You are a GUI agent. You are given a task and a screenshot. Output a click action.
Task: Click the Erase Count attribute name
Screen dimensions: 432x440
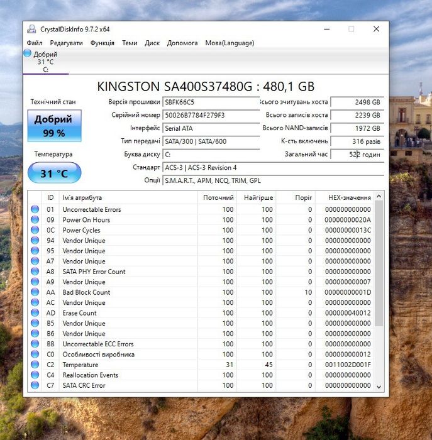[x=79, y=313]
